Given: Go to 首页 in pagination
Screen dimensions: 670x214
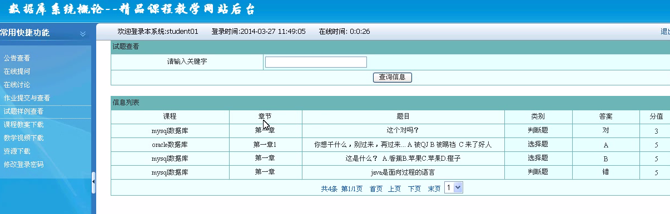Looking at the screenshot, I should (x=376, y=188).
